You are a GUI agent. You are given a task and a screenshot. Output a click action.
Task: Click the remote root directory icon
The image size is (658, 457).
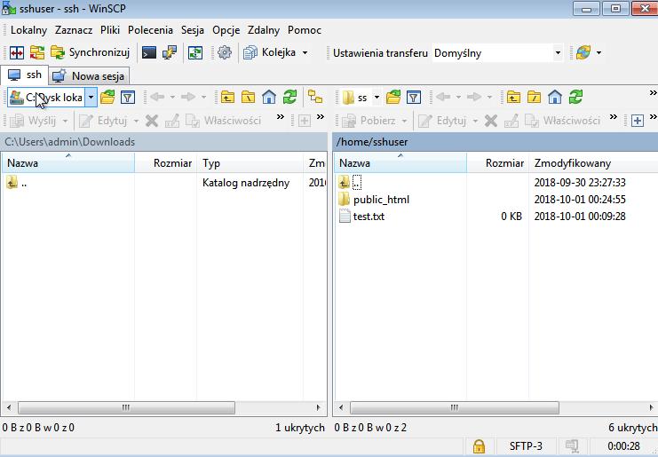[535, 98]
